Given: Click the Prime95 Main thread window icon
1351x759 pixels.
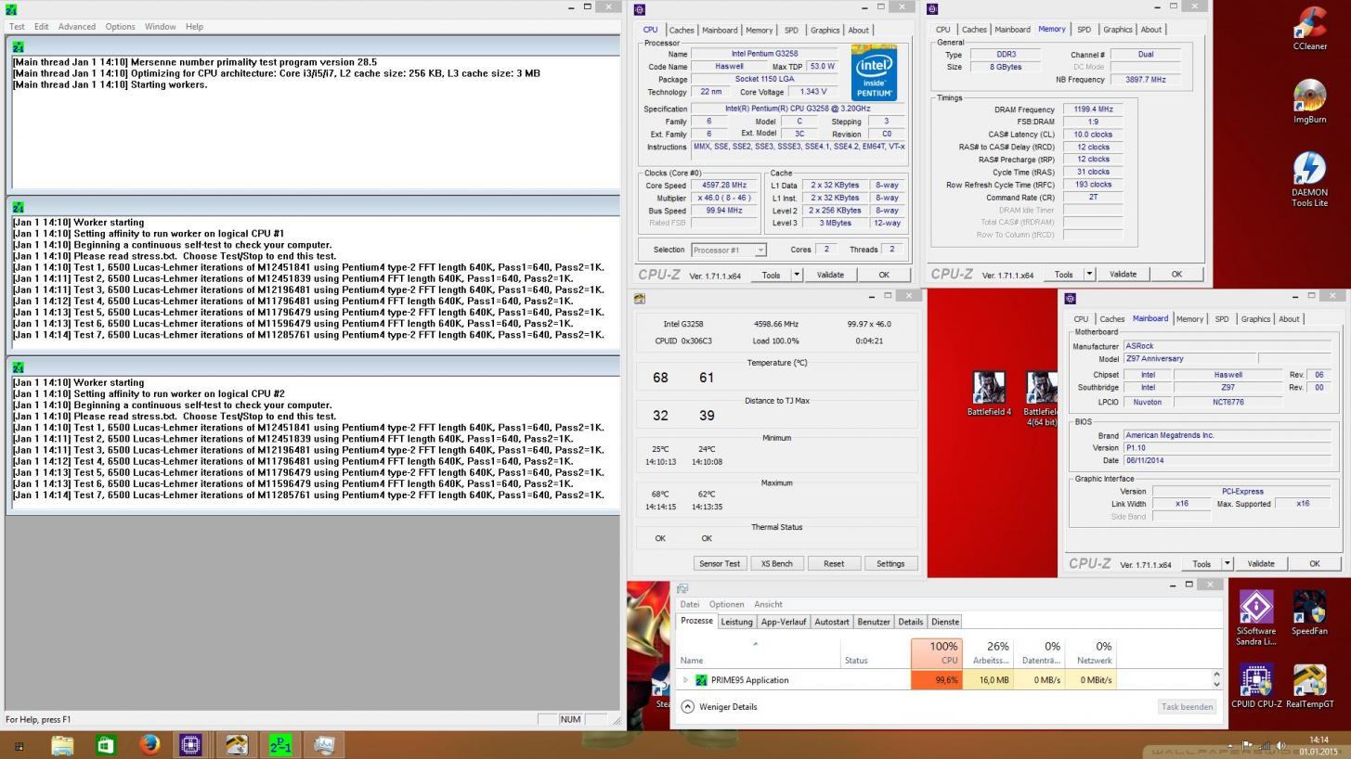Looking at the screenshot, I should [18, 46].
